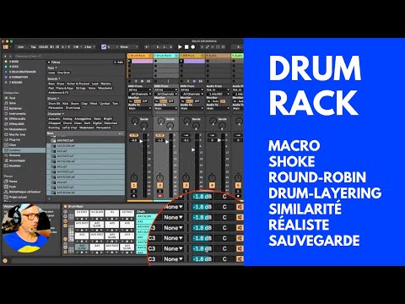Click the orange browser toggle icon at top-left
Image resolution: width=405 pixels, height=304 pixels.
pyautogui.click(x=5, y=46)
